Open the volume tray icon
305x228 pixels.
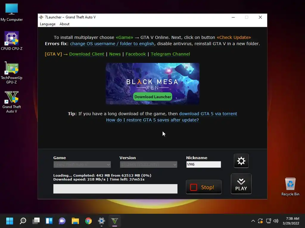[276, 221]
